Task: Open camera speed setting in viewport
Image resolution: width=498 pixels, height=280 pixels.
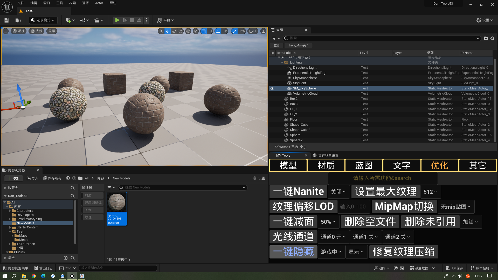Action: [x=253, y=31]
